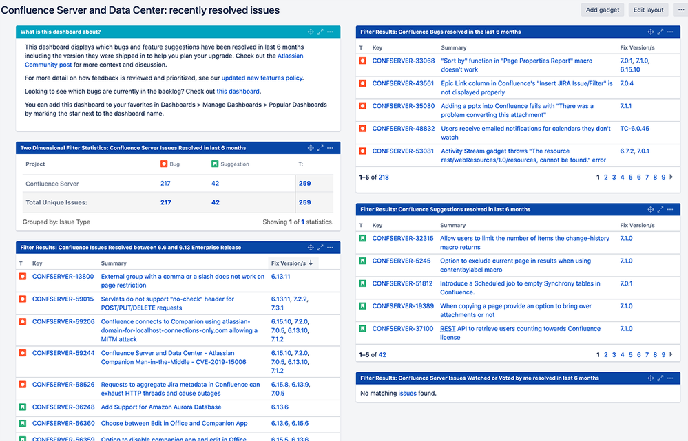Open 'Add Support for Amazon Aurora Database' summary
The height and width of the screenshot is (441, 688).
pos(161,407)
